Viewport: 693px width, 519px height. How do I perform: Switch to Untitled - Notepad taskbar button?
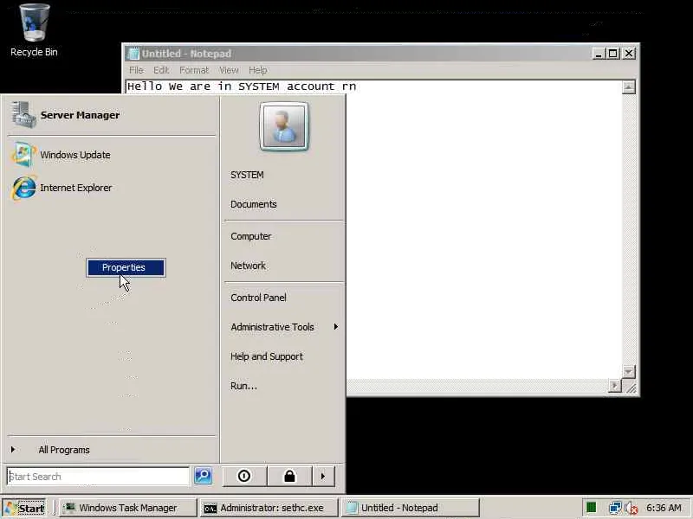tap(410, 508)
